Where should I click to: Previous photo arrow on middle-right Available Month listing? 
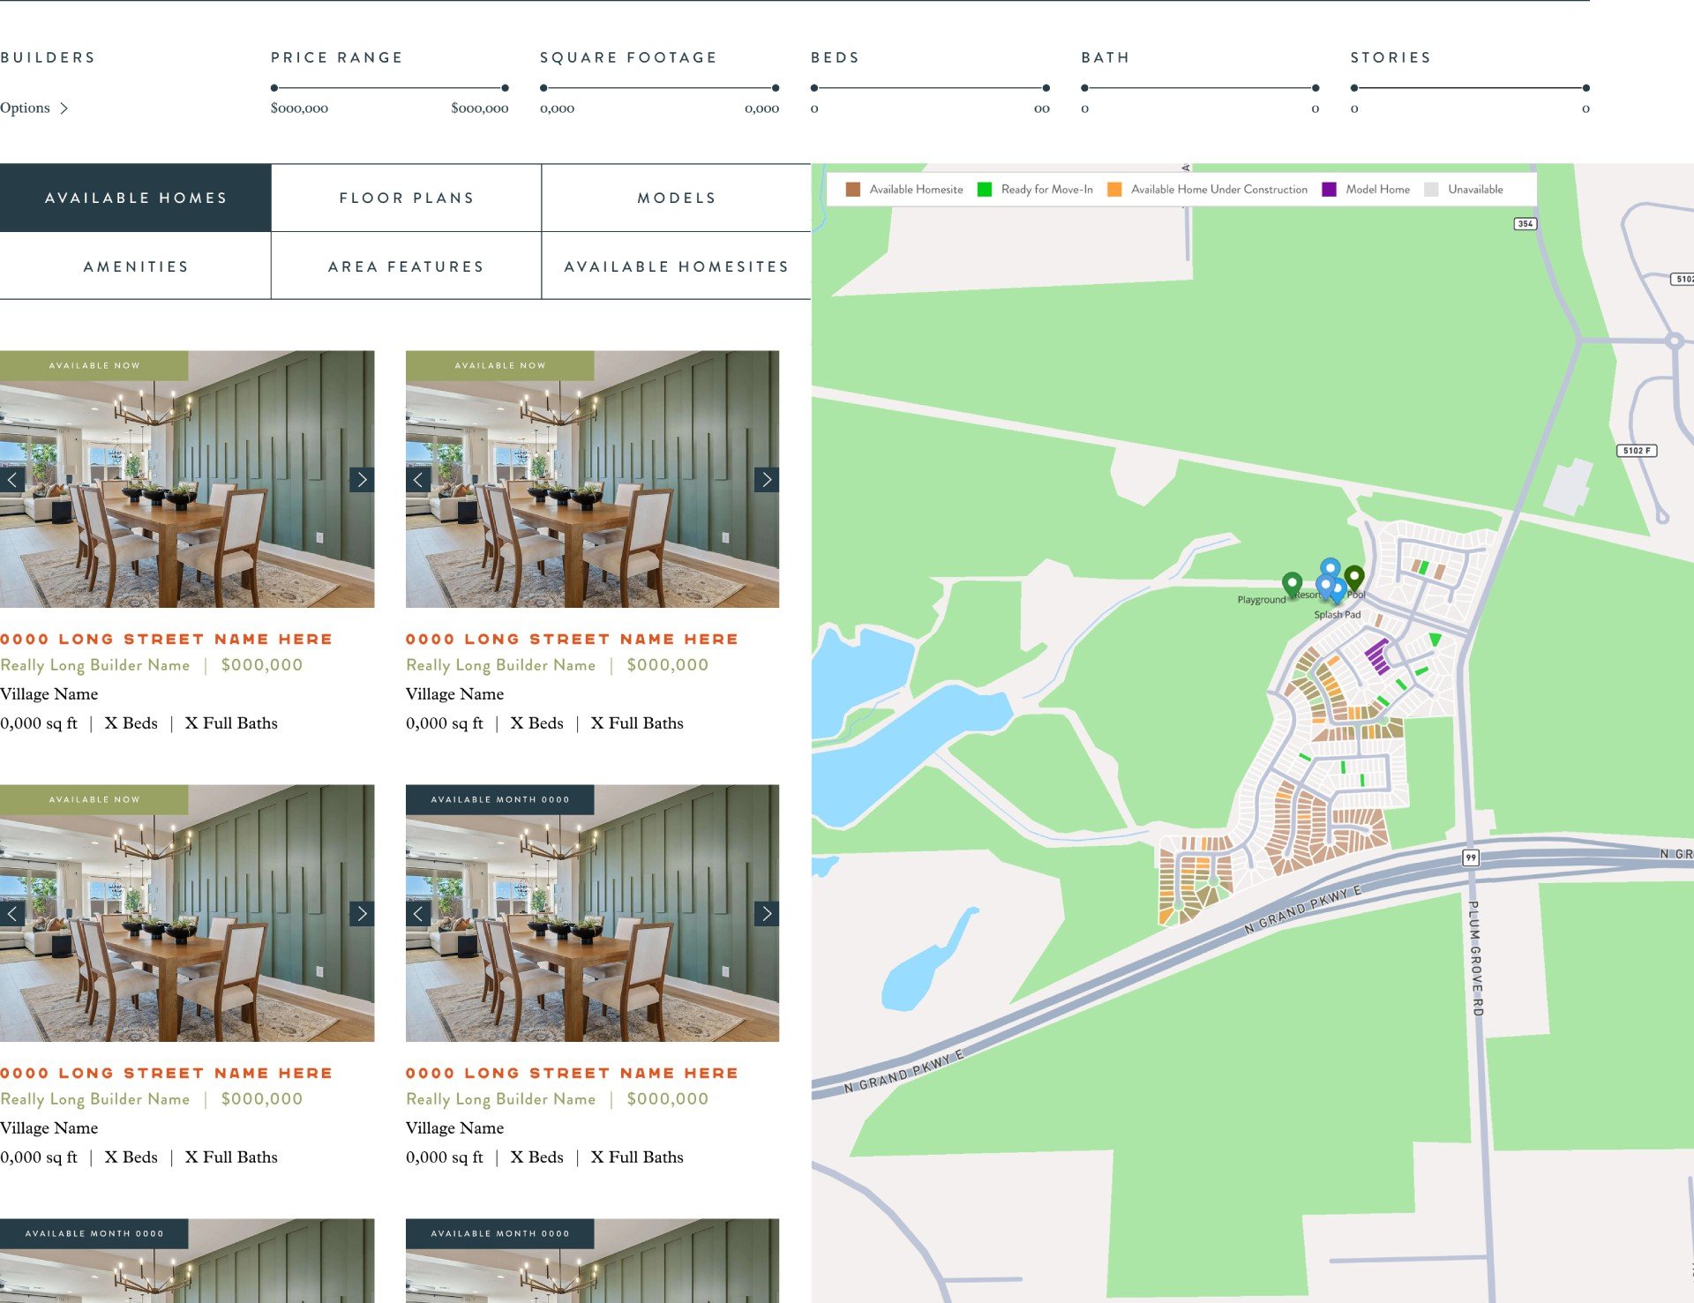click(x=418, y=914)
